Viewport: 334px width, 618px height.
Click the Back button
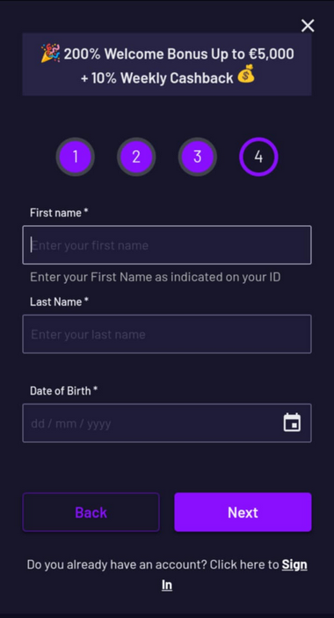coord(91,512)
